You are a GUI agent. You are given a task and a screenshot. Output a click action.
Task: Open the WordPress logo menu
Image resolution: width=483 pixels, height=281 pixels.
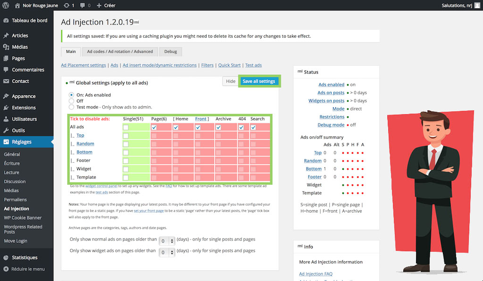(x=6, y=5)
